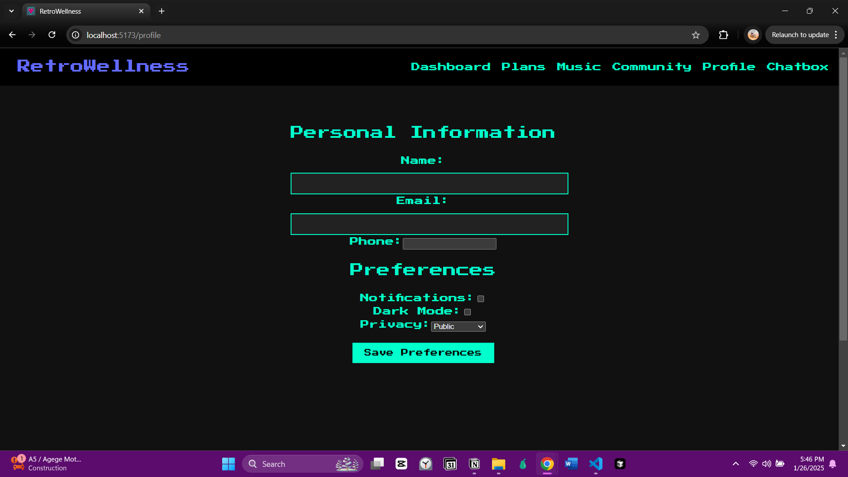Open the Community nav link
Image resolution: width=848 pixels, height=477 pixels.
coord(651,67)
